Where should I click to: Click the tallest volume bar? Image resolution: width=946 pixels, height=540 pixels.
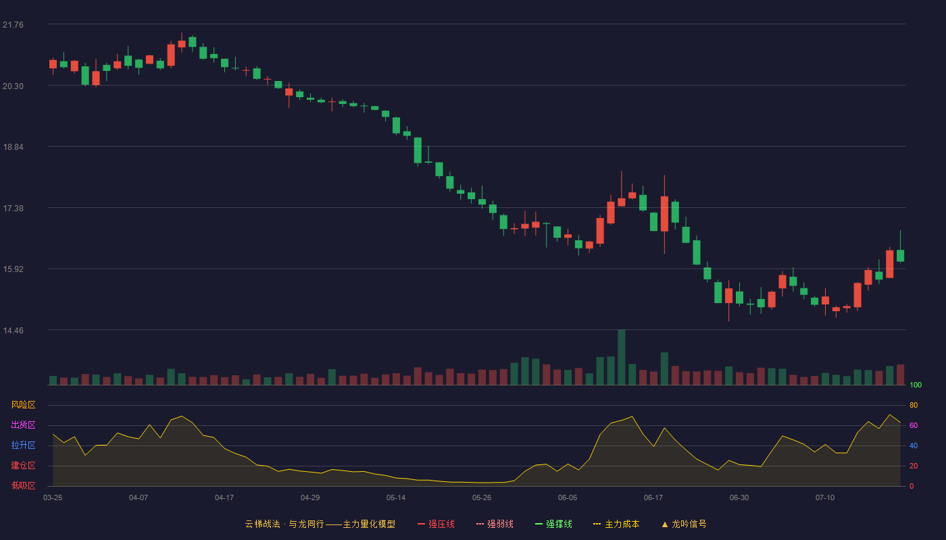point(622,357)
